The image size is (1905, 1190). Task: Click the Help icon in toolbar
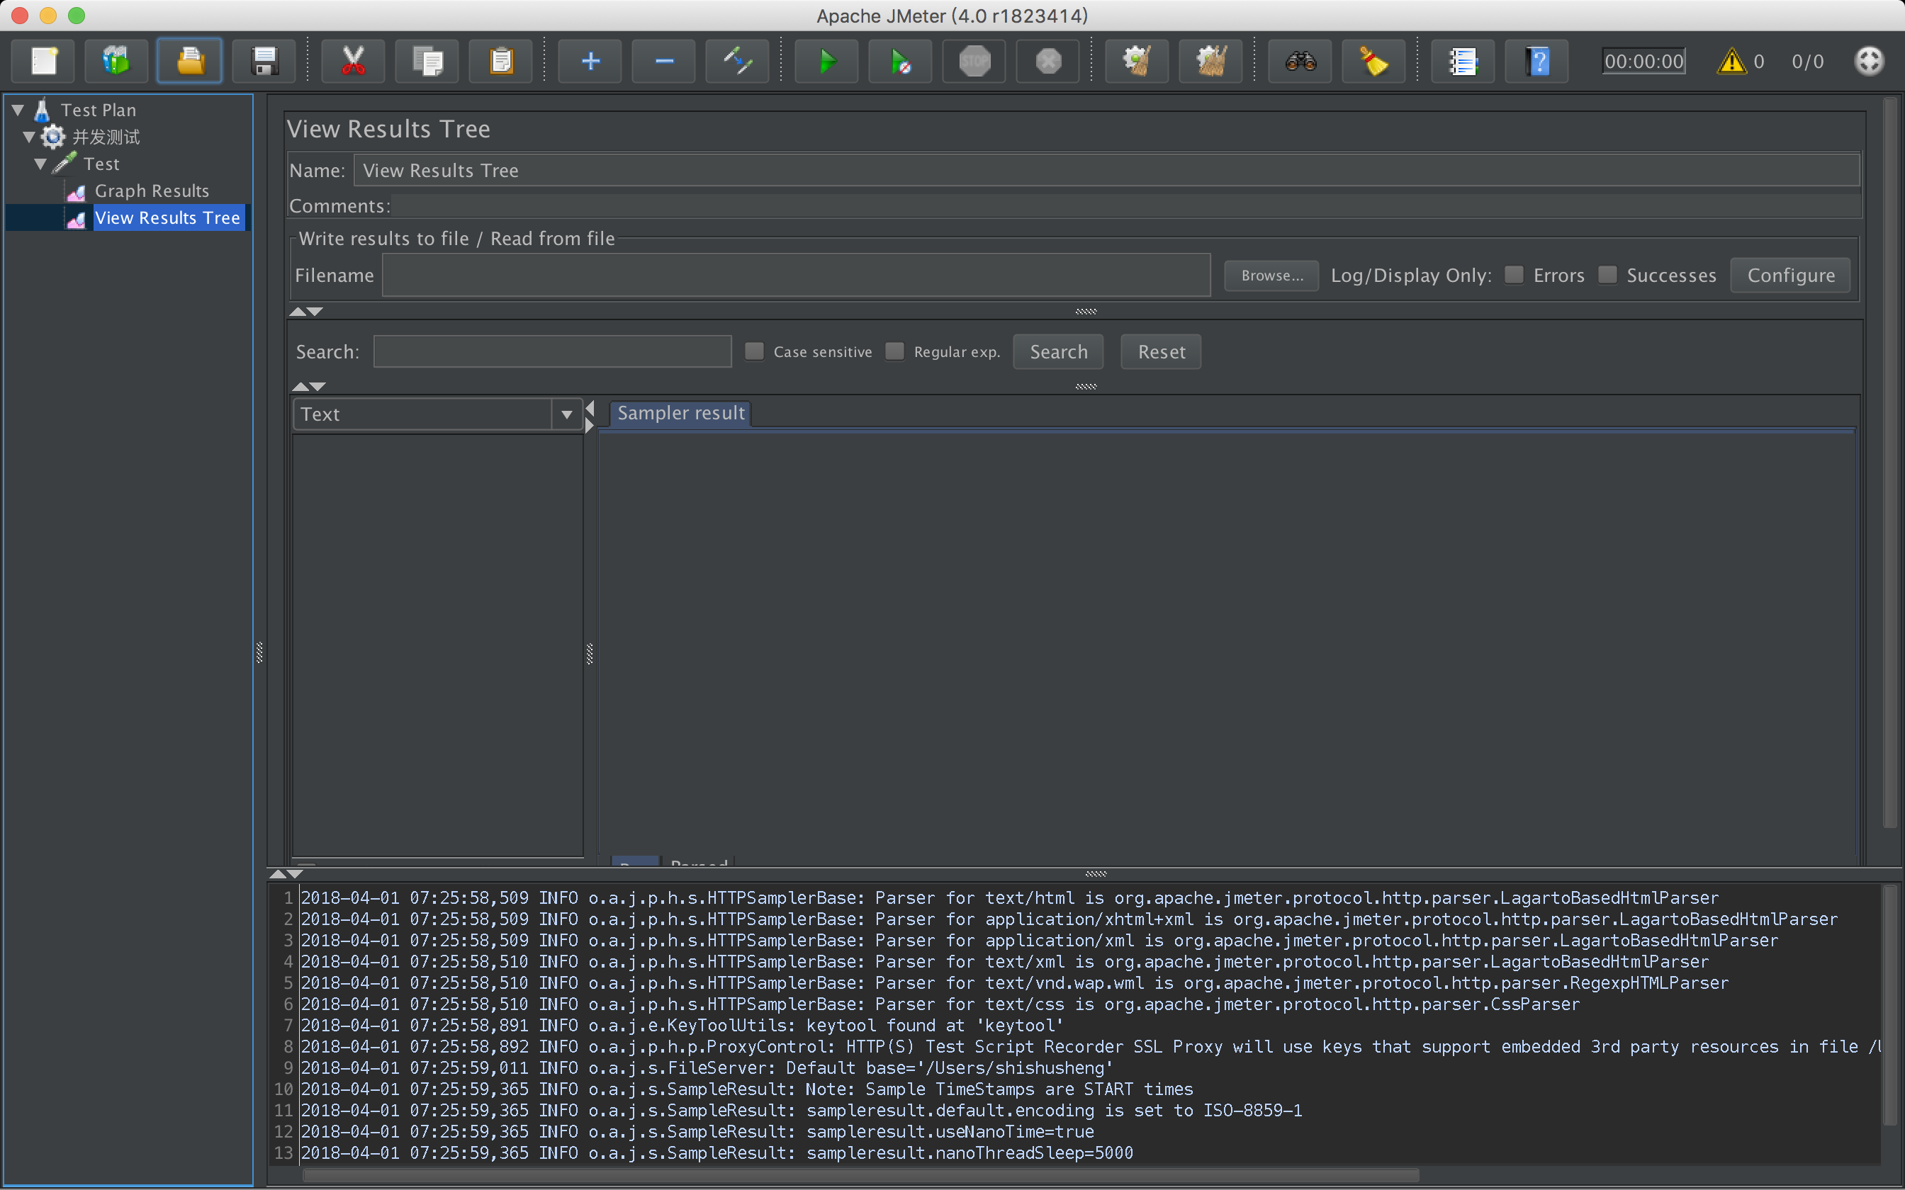click(x=1537, y=62)
